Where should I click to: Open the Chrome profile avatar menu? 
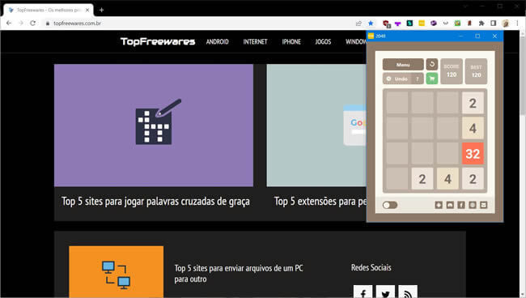(506, 23)
